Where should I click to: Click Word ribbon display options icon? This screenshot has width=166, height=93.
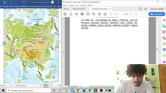pos(58,2)
